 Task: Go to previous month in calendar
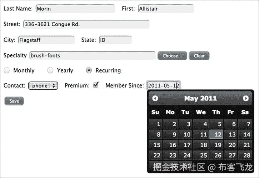(155, 98)
